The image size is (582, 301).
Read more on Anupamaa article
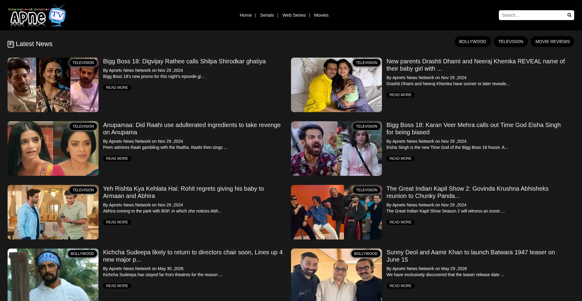(x=117, y=159)
